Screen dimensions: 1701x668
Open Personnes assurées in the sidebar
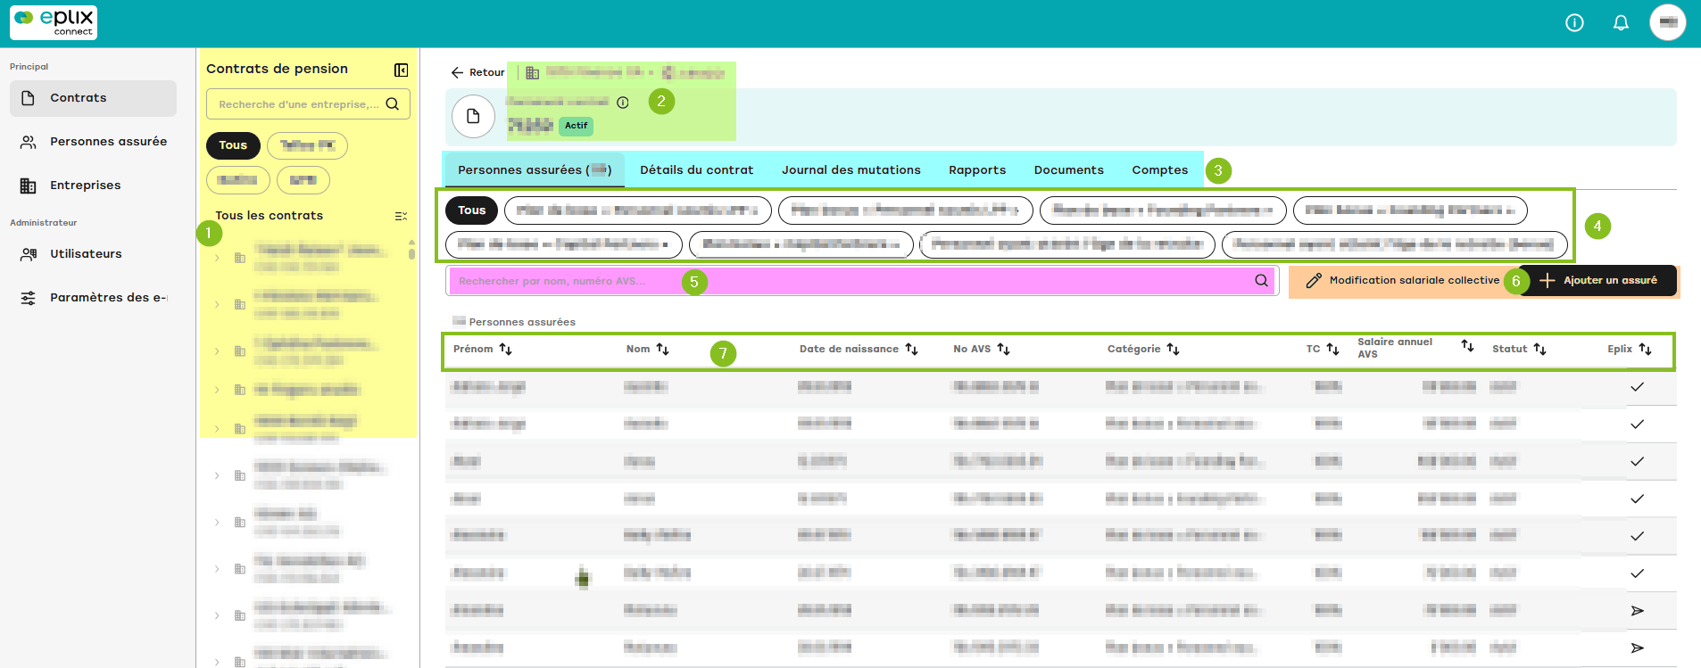click(93, 142)
